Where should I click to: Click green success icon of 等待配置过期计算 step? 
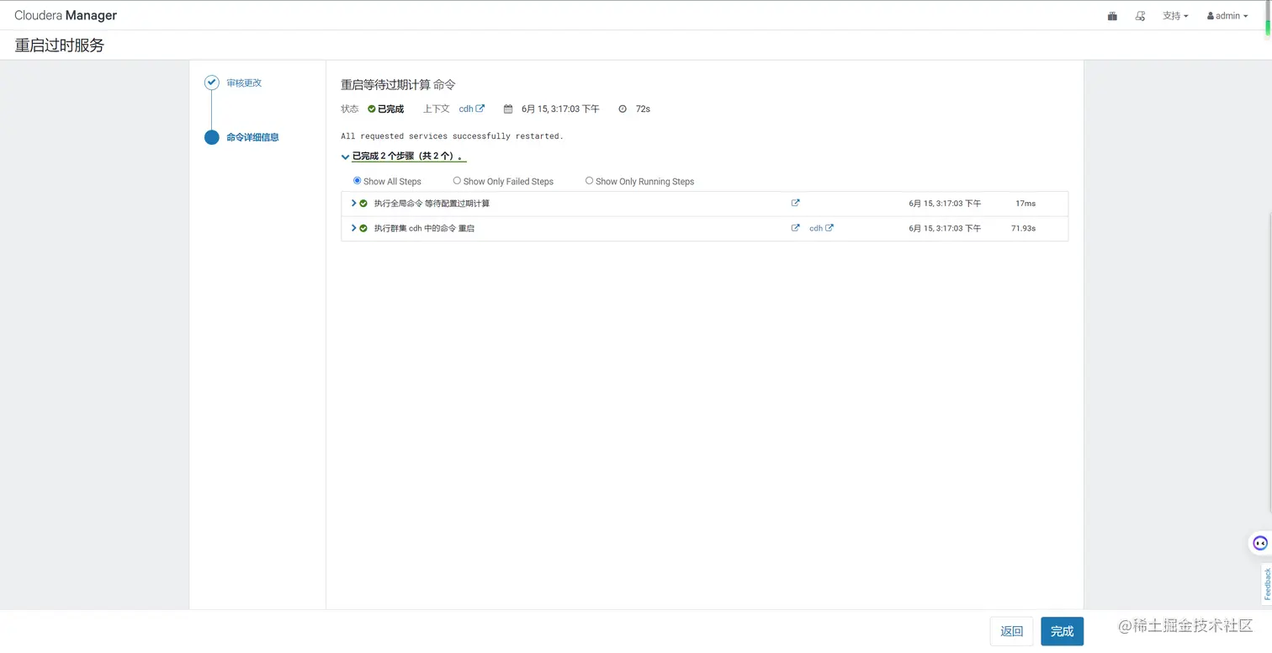tap(363, 204)
